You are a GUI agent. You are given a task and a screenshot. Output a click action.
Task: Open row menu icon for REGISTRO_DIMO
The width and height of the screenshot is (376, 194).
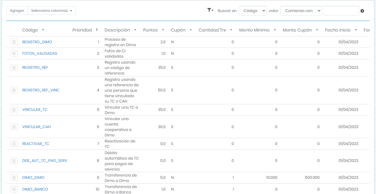(x=14, y=42)
